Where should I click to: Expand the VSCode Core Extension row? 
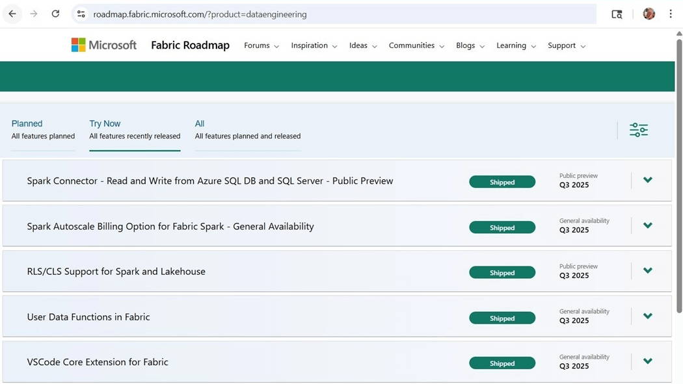click(647, 361)
